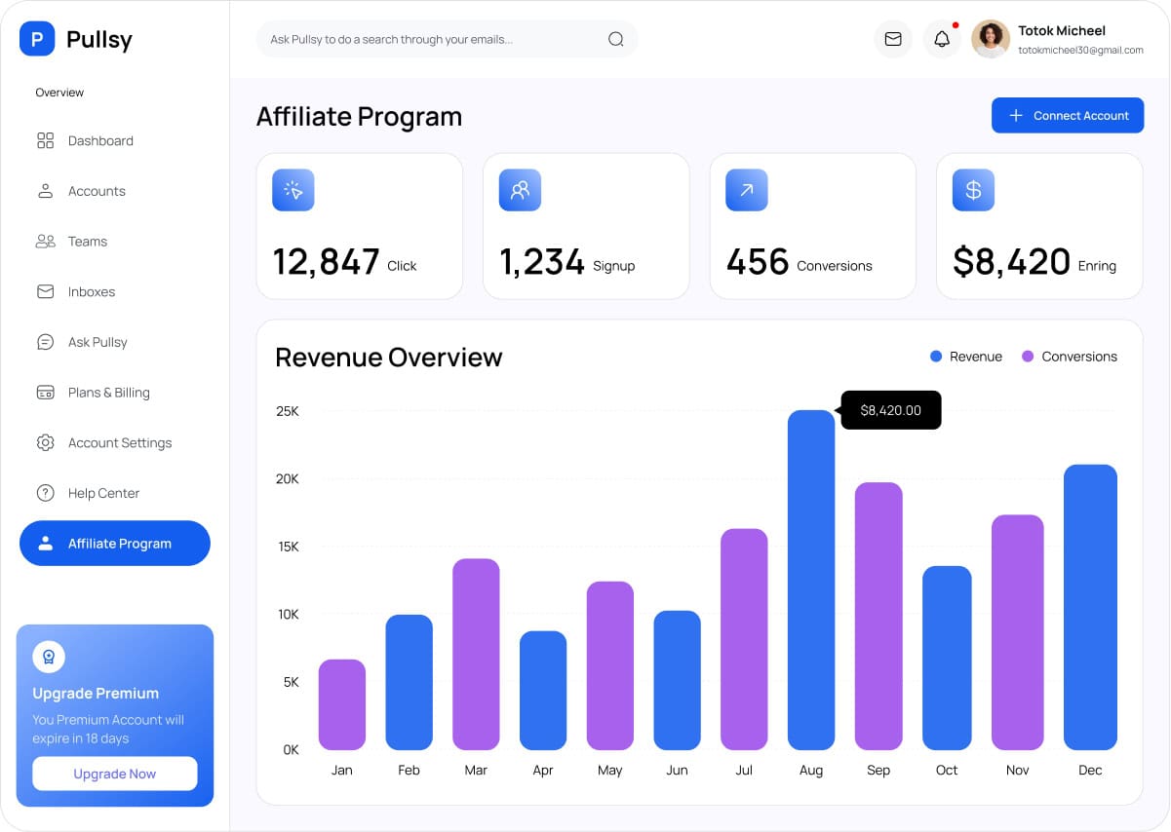
Task: Click the premium badge icon
Action: 49,657
